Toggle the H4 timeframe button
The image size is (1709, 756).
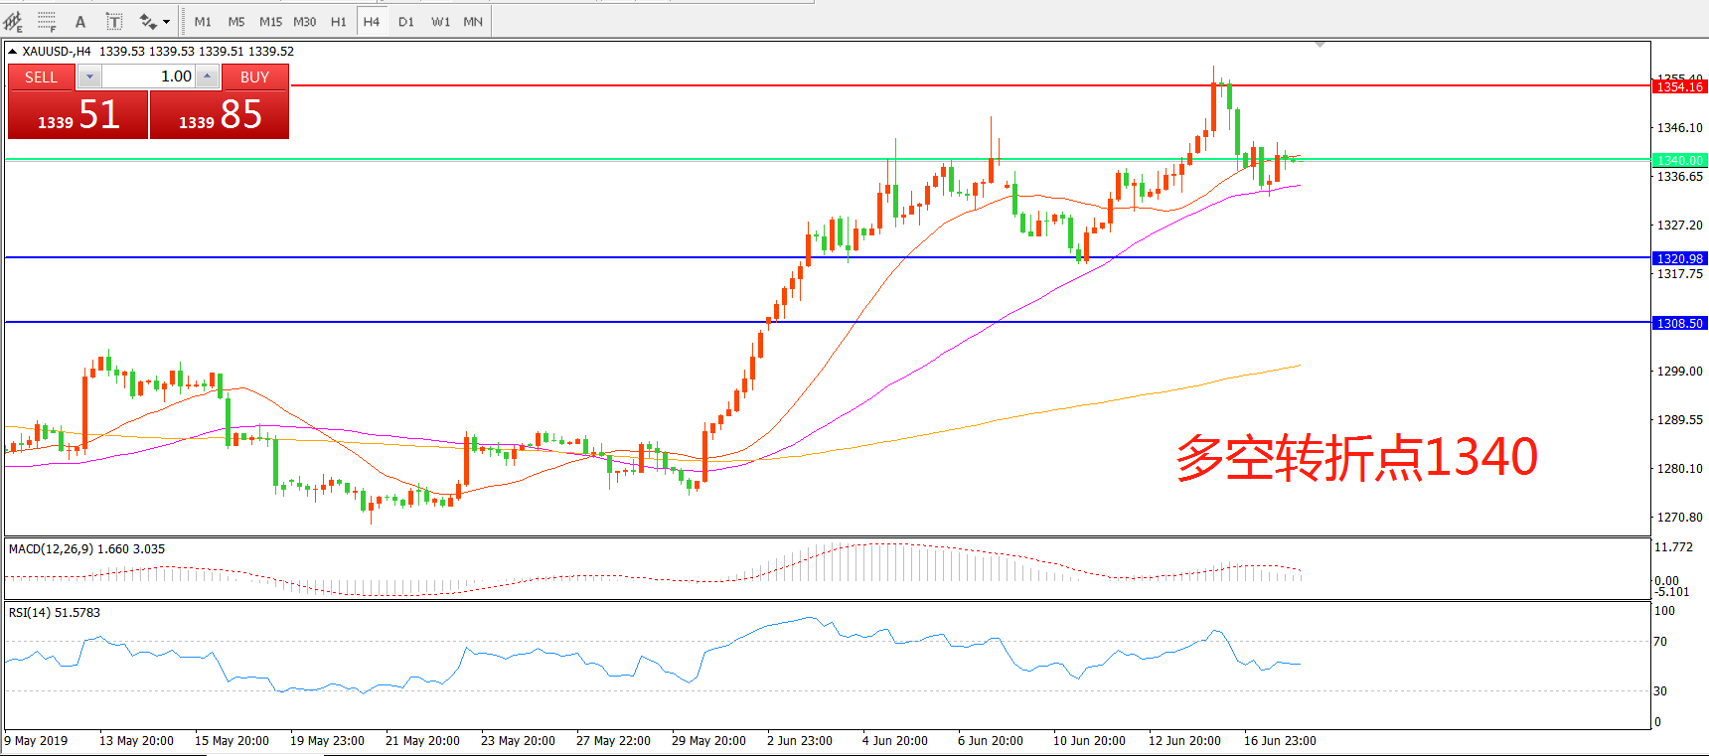point(372,22)
